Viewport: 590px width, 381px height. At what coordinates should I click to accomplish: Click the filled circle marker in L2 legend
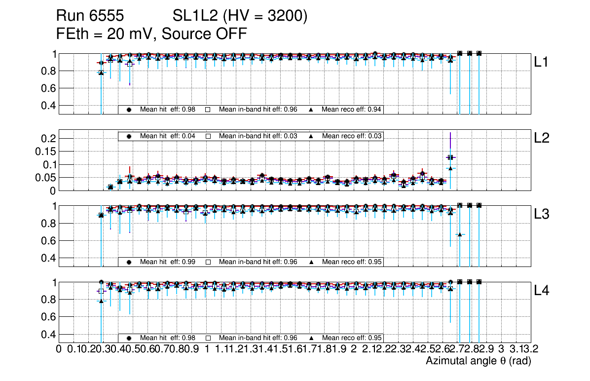(129, 136)
